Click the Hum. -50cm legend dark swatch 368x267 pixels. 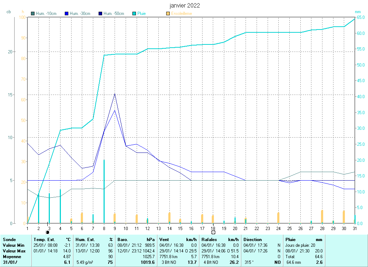pos(100,14)
